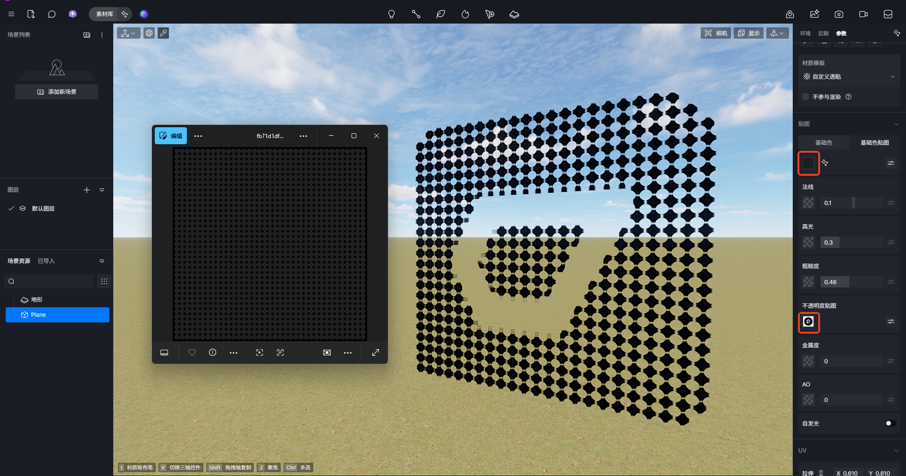Viewport: 906px width, 476px height.
Task: Click the 显示 button in viewport
Action: click(748, 33)
